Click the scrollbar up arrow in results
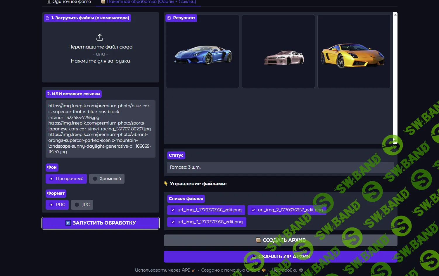Screen dimensions: 439x276 [395, 15]
